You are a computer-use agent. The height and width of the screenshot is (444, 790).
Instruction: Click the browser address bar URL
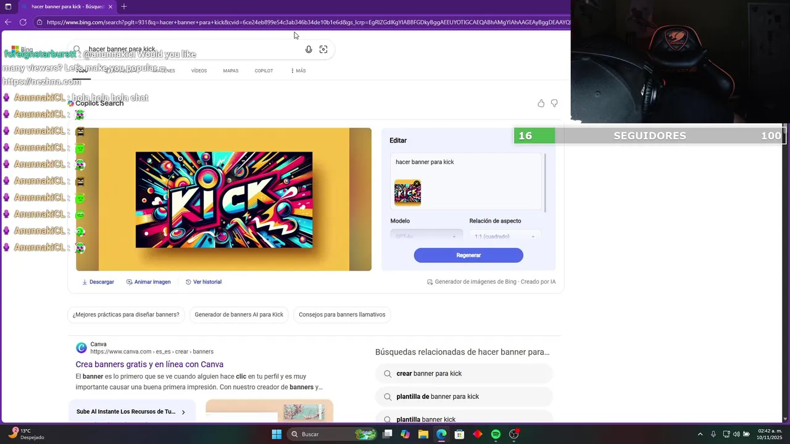pyautogui.click(x=307, y=22)
